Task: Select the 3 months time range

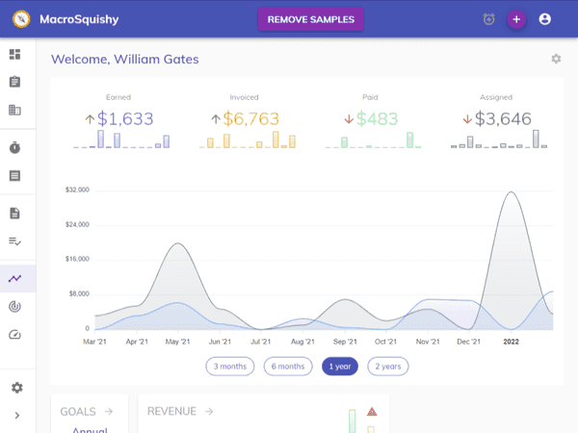Action: [x=229, y=366]
